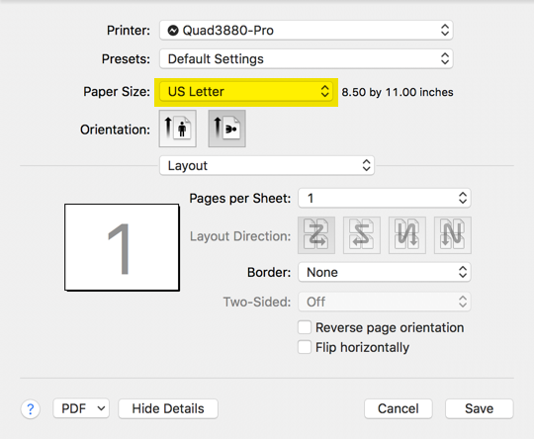Open the Presets Default Settings dropdown
Screen dimensions: 534x439
(307, 59)
